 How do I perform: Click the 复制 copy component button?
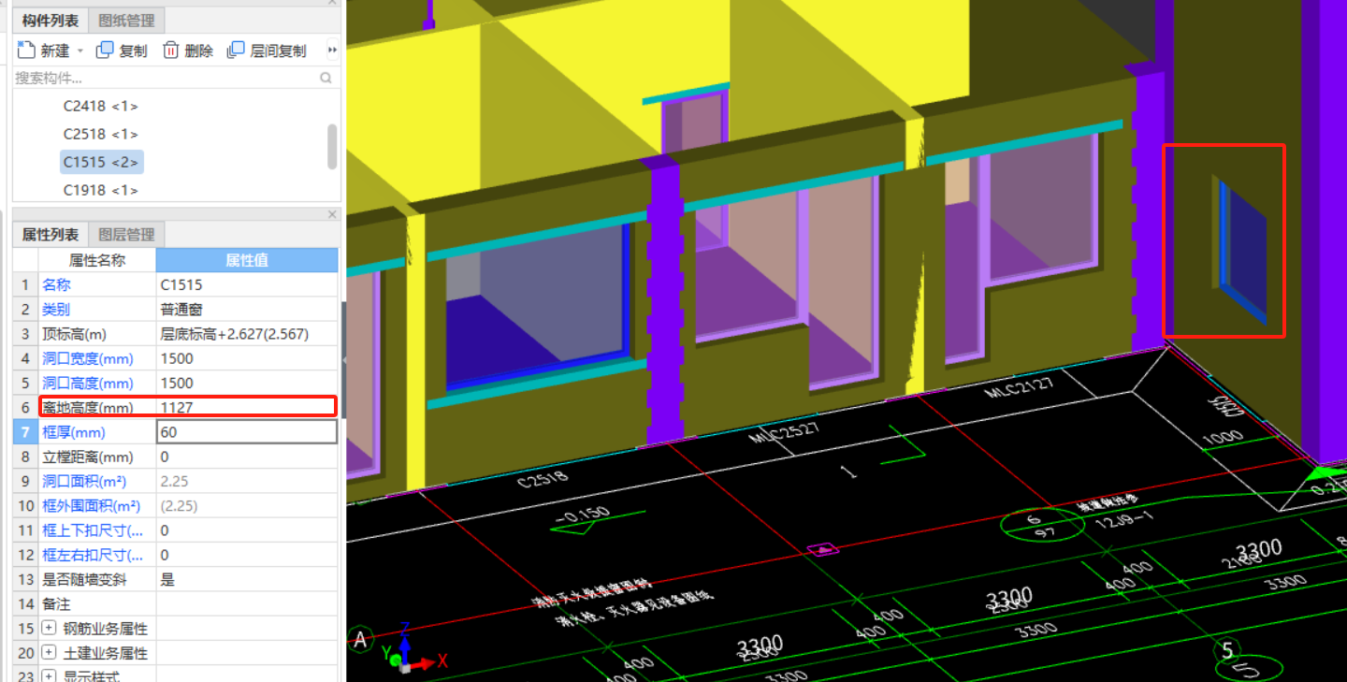(122, 51)
